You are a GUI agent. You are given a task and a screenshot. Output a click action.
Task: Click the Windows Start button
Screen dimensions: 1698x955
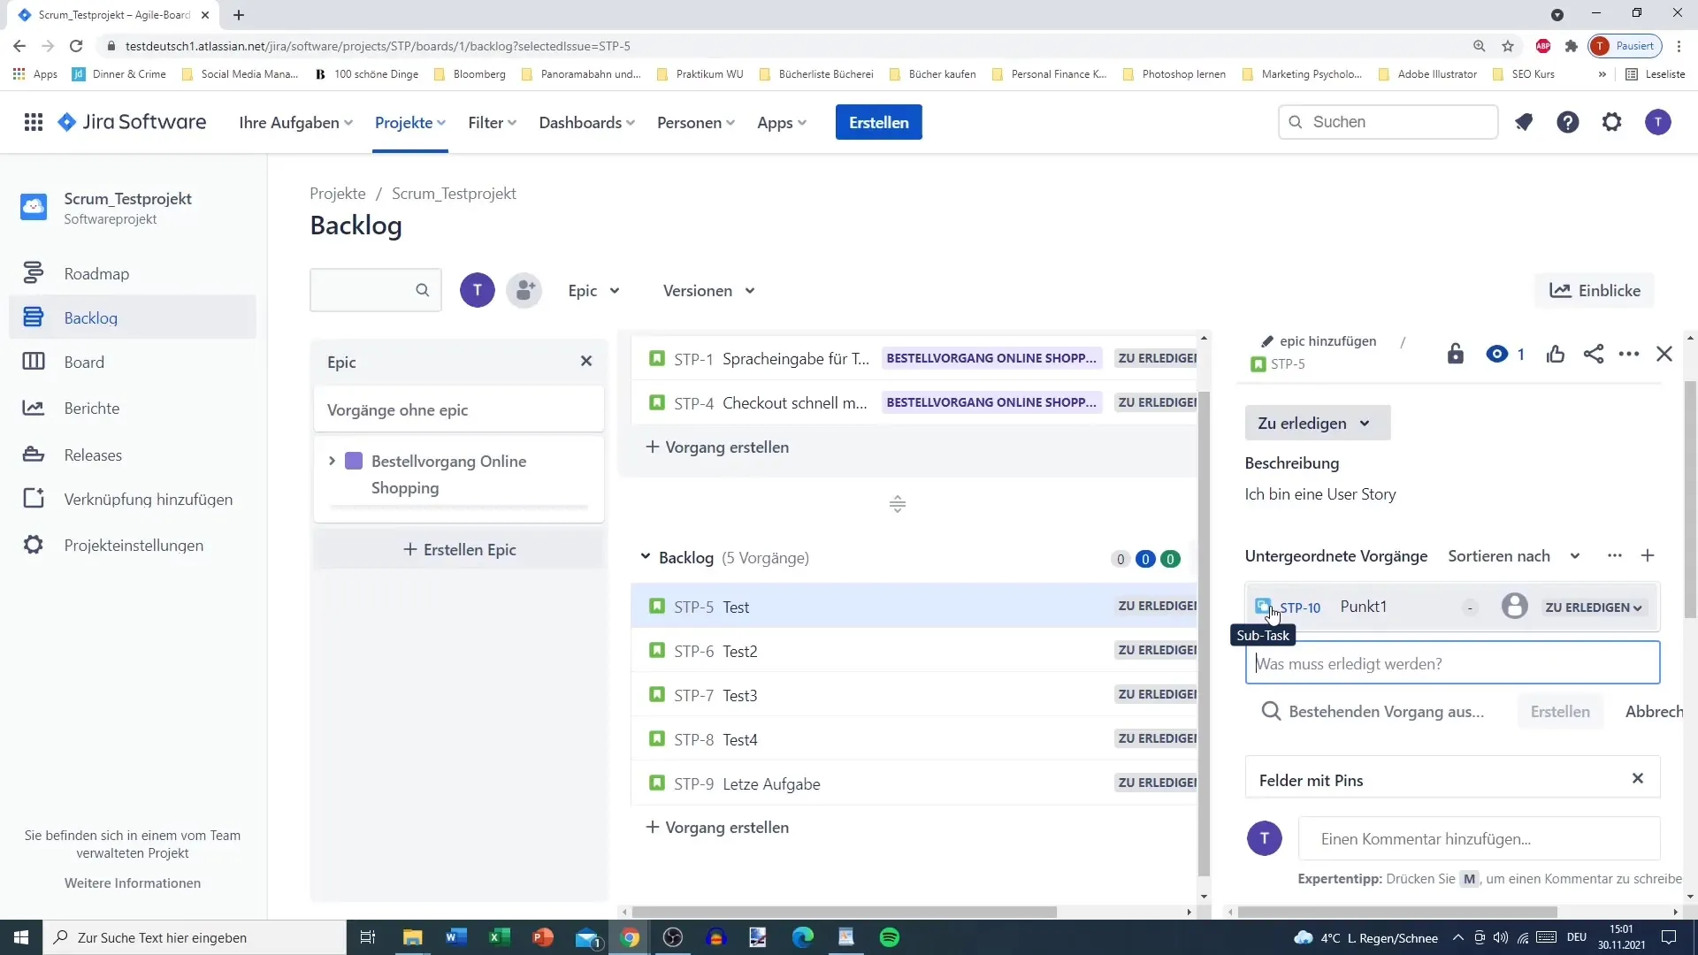pyautogui.click(x=21, y=937)
